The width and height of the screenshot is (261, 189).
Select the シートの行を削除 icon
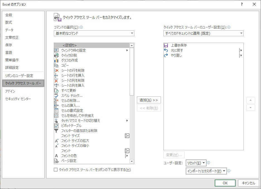click(56, 70)
